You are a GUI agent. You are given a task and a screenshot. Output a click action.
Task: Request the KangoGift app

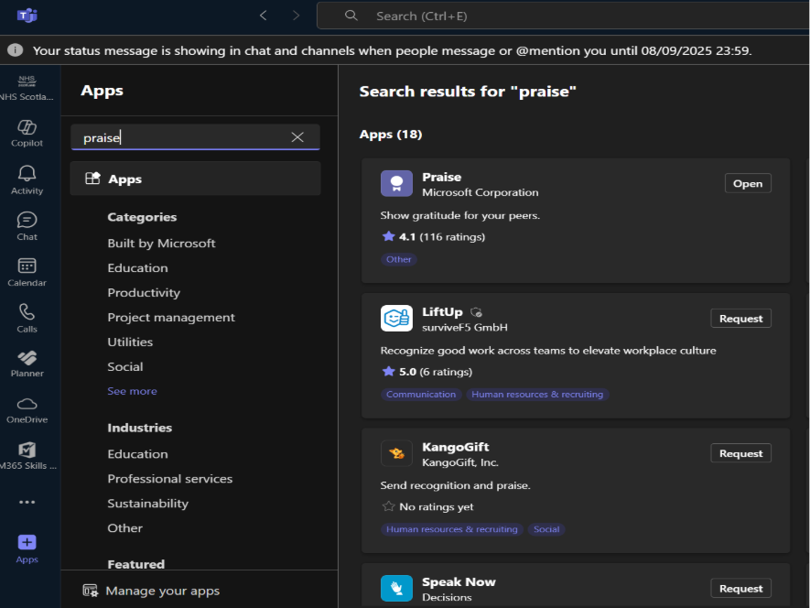[740, 453]
